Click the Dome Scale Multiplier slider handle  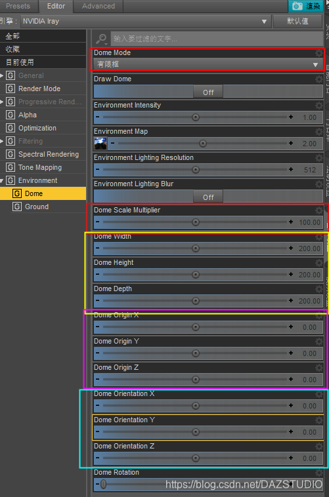(x=196, y=222)
